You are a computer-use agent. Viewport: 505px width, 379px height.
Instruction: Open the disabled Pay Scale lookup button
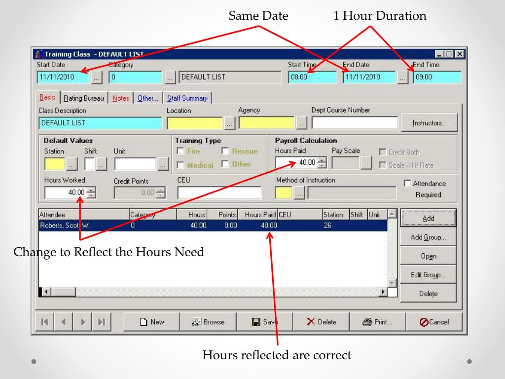click(365, 163)
